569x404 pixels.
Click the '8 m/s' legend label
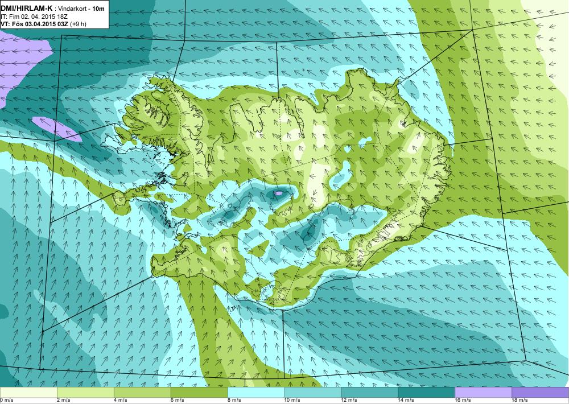click(234, 400)
